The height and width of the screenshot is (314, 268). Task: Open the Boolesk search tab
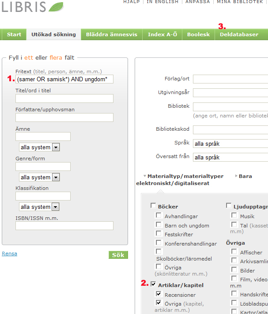(198, 34)
